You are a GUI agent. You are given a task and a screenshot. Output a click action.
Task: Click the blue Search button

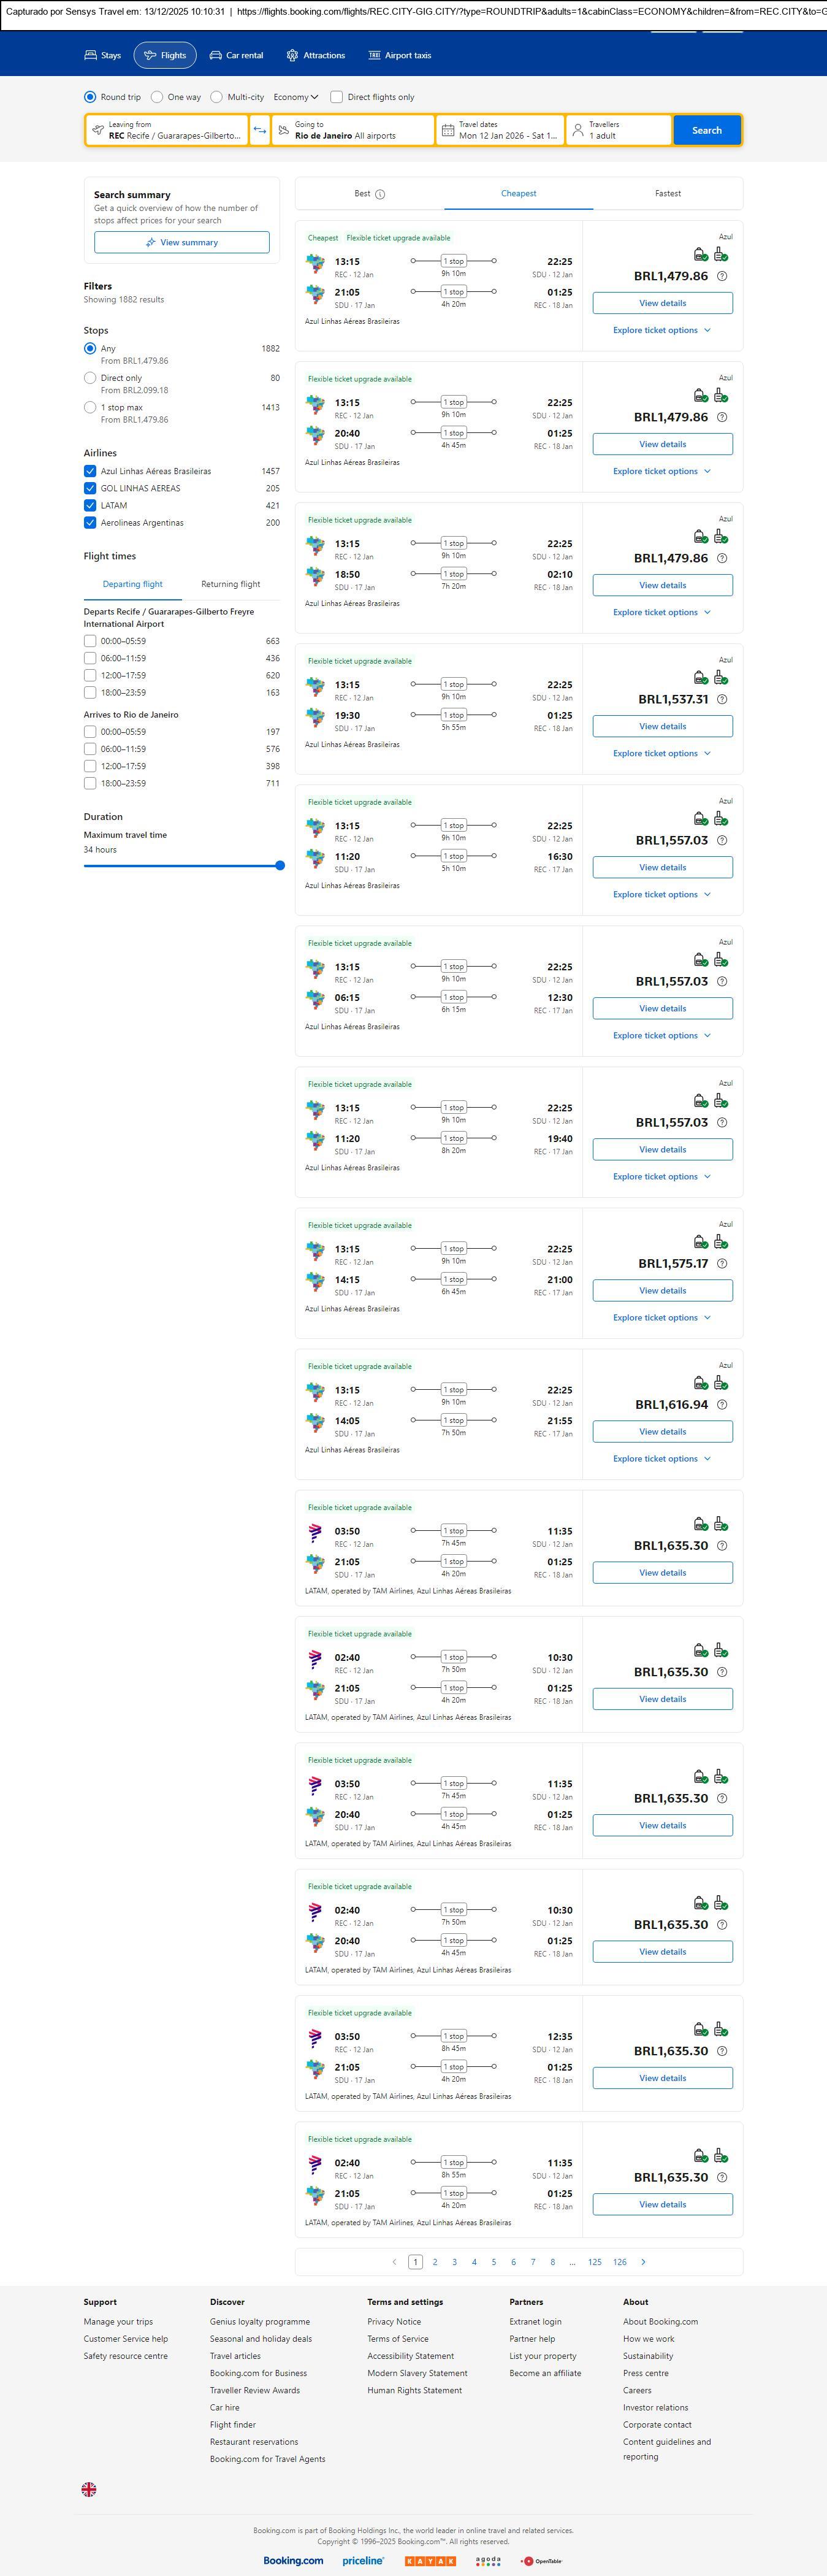707,130
